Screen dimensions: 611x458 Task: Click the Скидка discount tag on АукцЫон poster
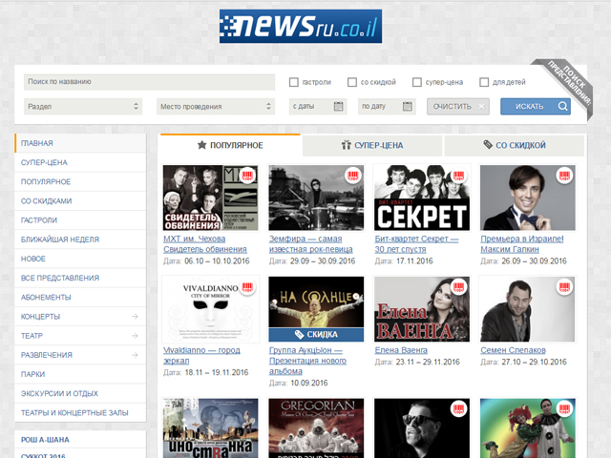coord(316,335)
